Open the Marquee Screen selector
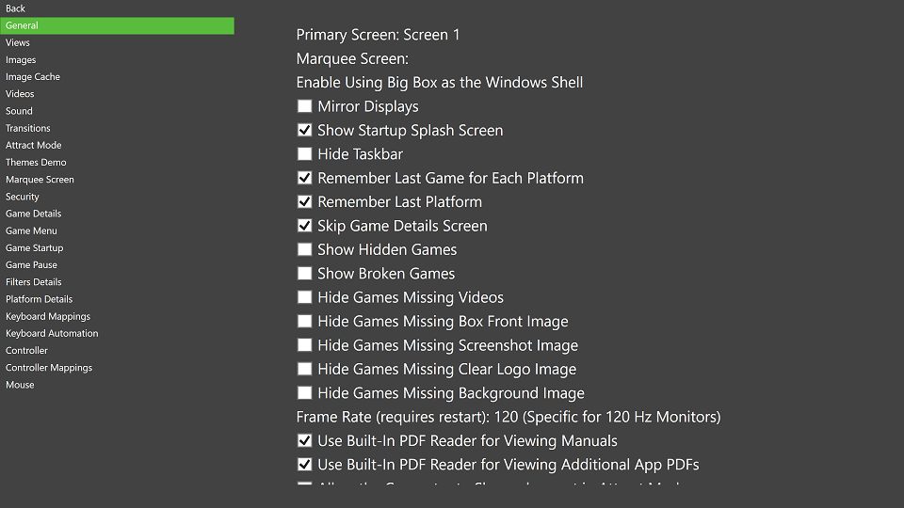This screenshot has width=904, height=508. [x=352, y=58]
